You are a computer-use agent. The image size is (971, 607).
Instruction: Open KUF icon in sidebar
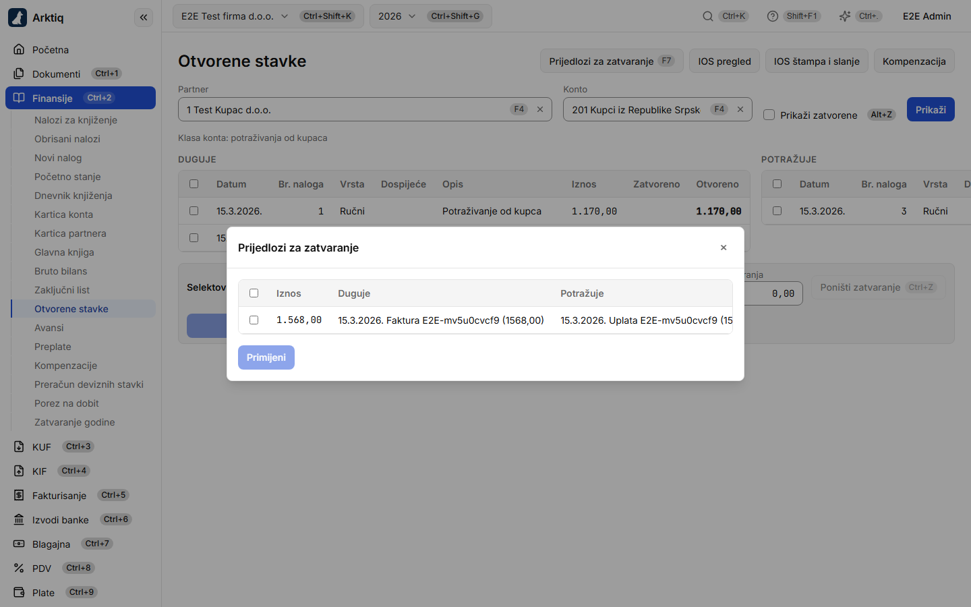click(19, 446)
